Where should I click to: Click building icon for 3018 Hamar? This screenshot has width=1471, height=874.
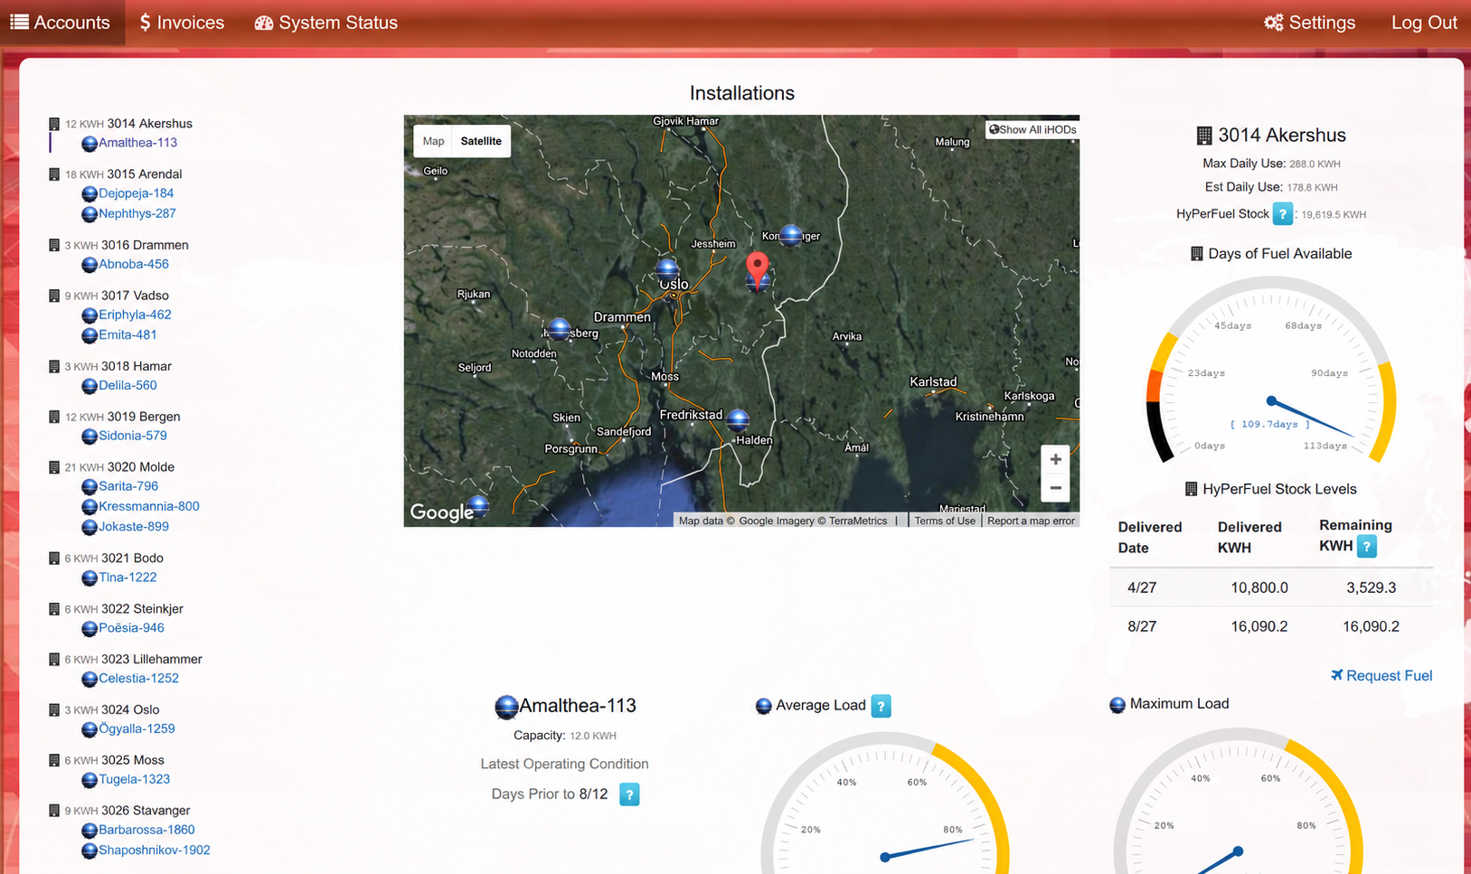pyautogui.click(x=54, y=366)
